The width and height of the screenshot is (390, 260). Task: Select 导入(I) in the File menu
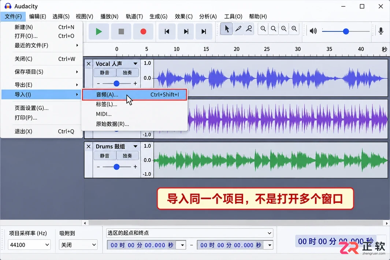click(42, 94)
